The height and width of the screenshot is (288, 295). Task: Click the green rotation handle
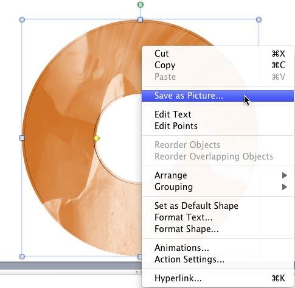coord(141,5)
